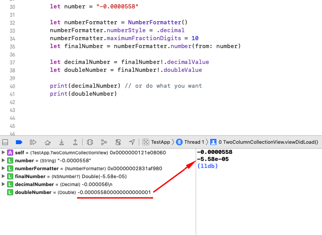
Task: Click line number 40 in gutter
Action: (x=12, y=86)
